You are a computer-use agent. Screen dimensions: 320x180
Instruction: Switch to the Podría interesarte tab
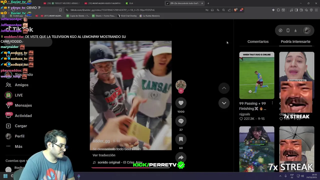tap(295, 41)
